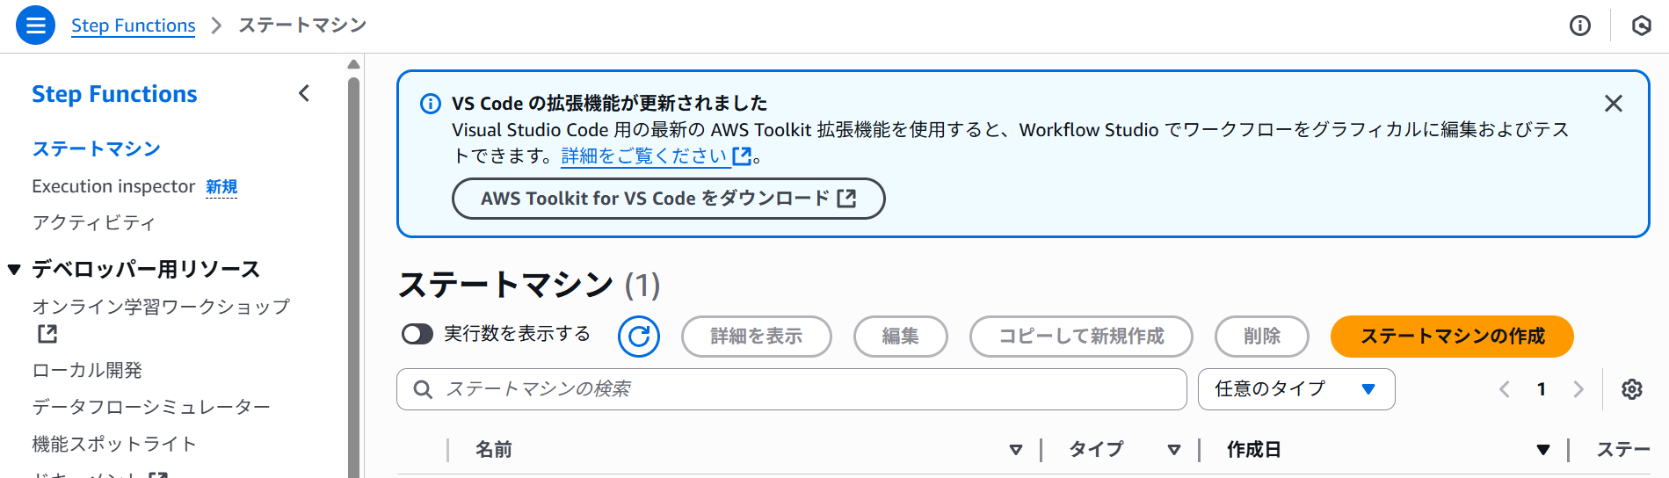Open ローカル開発 in side navigation
This screenshot has width=1669, height=478.
click(87, 371)
